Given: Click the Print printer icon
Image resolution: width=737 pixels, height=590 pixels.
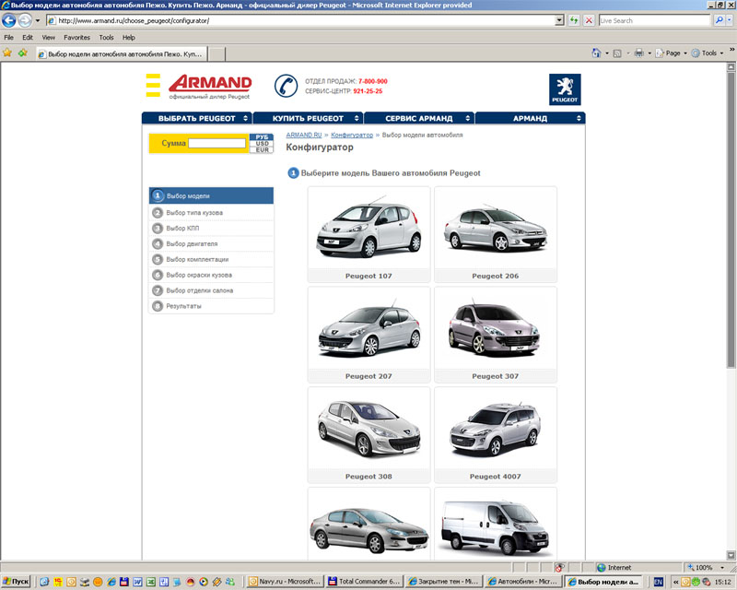Looking at the screenshot, I should [638, 53].
